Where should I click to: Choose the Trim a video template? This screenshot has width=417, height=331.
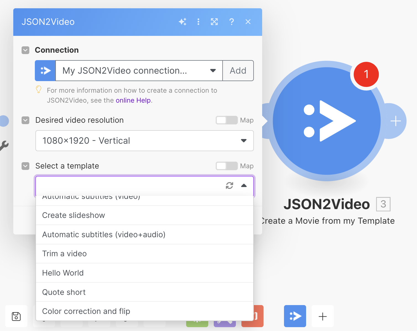tap(145, 254)
